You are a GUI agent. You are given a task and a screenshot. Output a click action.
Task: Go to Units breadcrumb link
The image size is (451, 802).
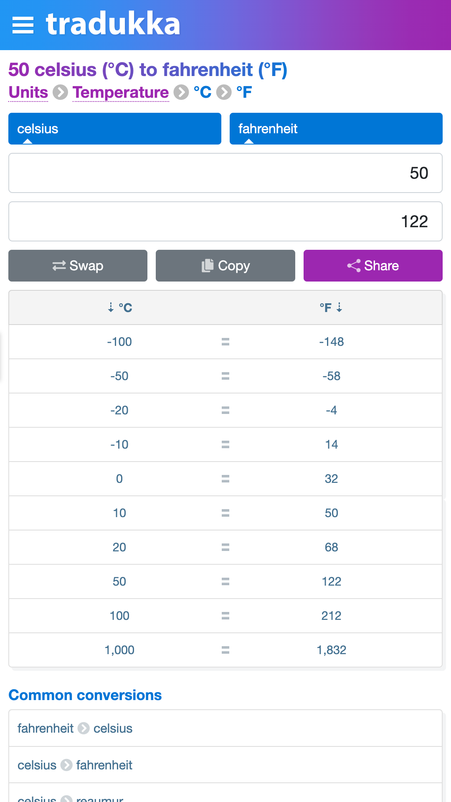28,92
